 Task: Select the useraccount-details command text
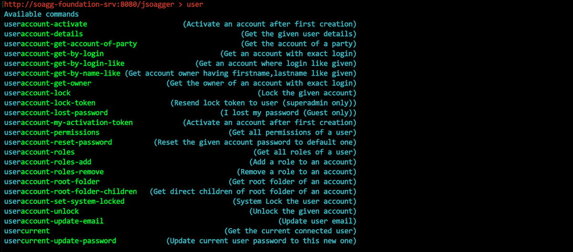coord(43,34)
